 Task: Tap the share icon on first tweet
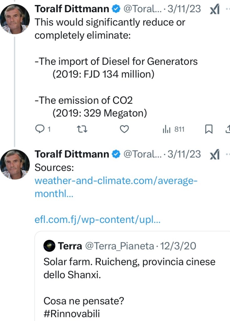[x=227, y=129]
